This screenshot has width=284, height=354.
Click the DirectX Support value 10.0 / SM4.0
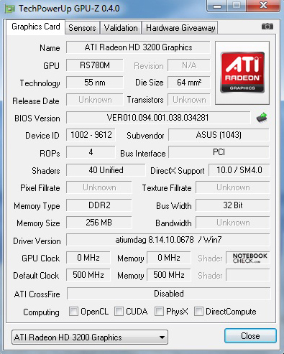[239, 170]
